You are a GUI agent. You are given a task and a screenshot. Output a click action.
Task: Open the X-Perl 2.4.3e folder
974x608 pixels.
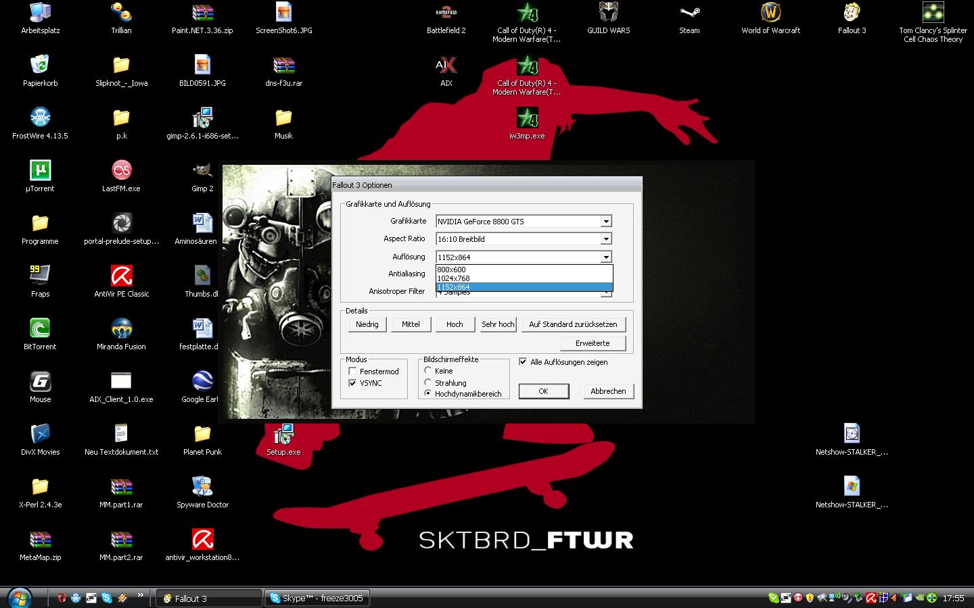(x=40, y=492)
